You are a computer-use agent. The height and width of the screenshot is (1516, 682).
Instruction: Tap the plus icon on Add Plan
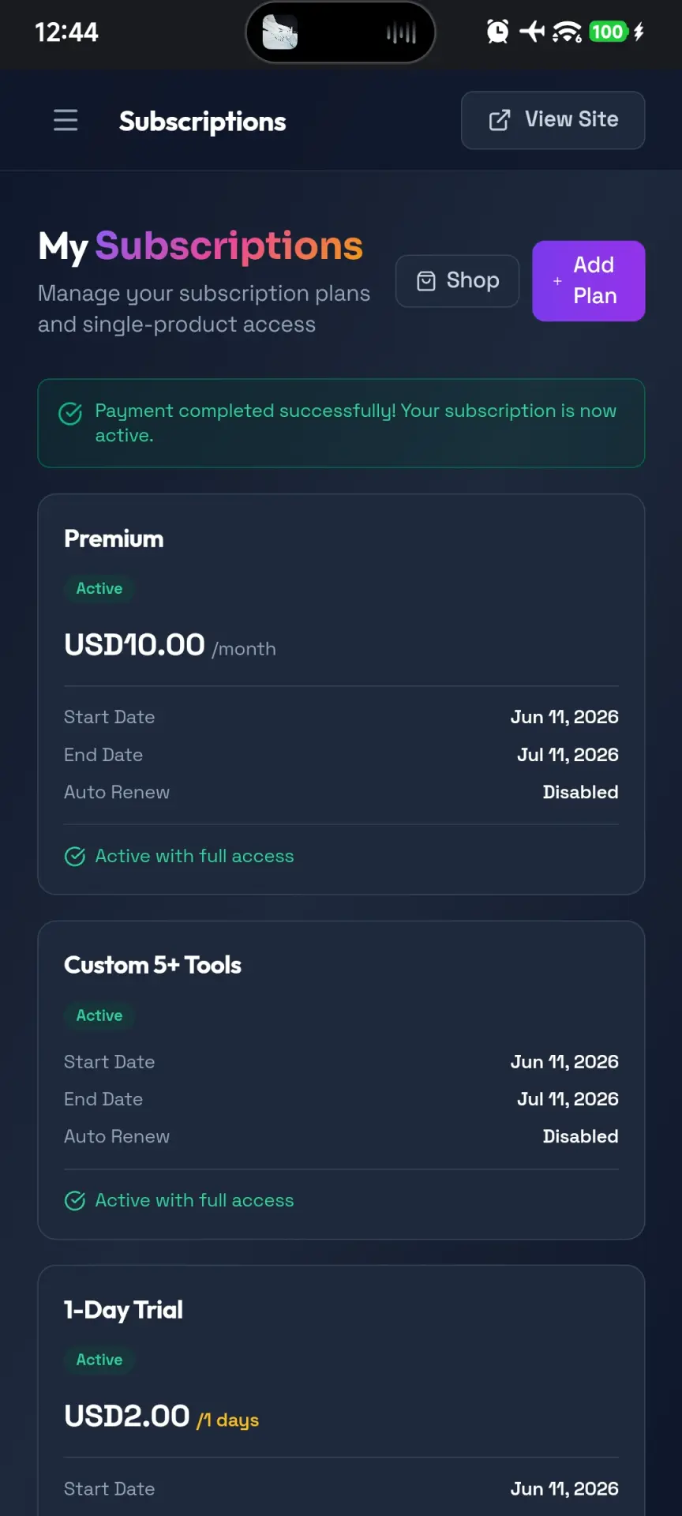tap(557, 281)
